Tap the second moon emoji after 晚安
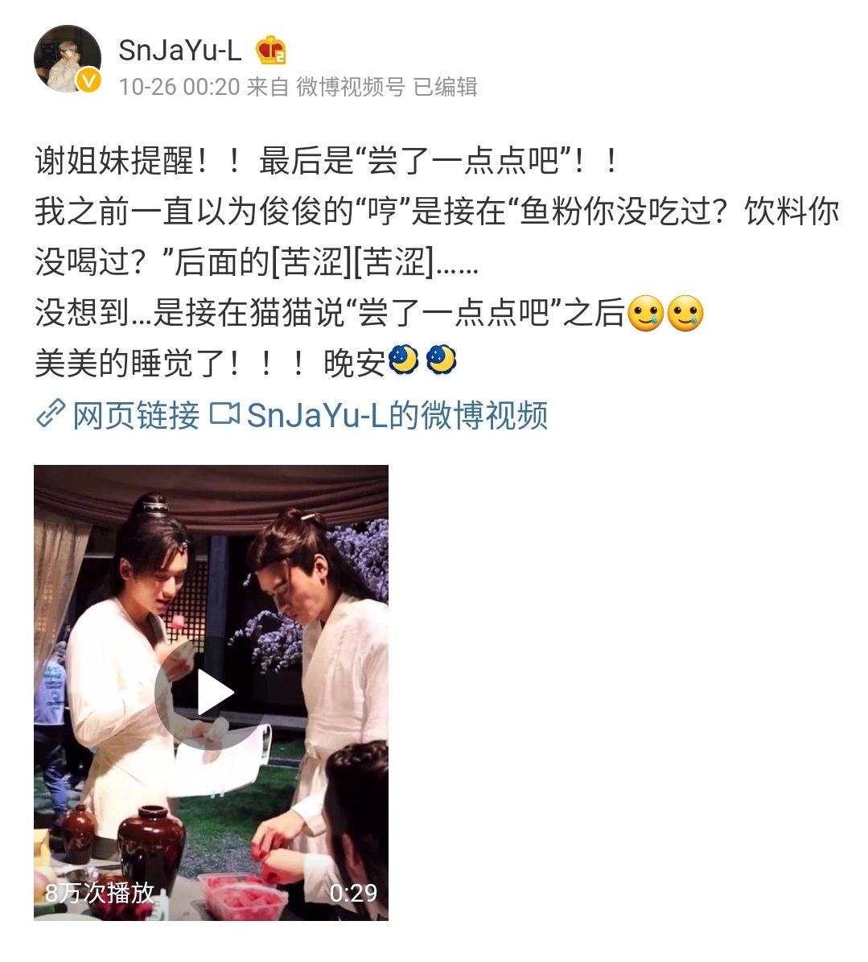This screenshot has height=962, width=868. pos(441,360)
